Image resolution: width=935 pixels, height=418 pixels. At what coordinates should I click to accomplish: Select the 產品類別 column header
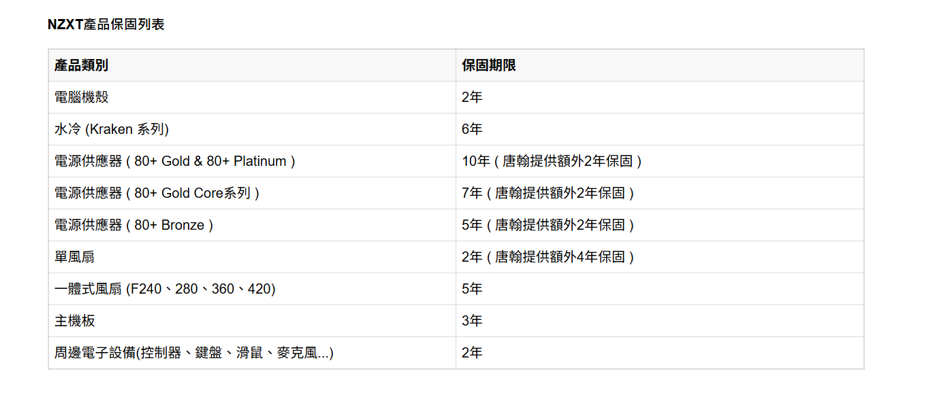tap(82, 65)
